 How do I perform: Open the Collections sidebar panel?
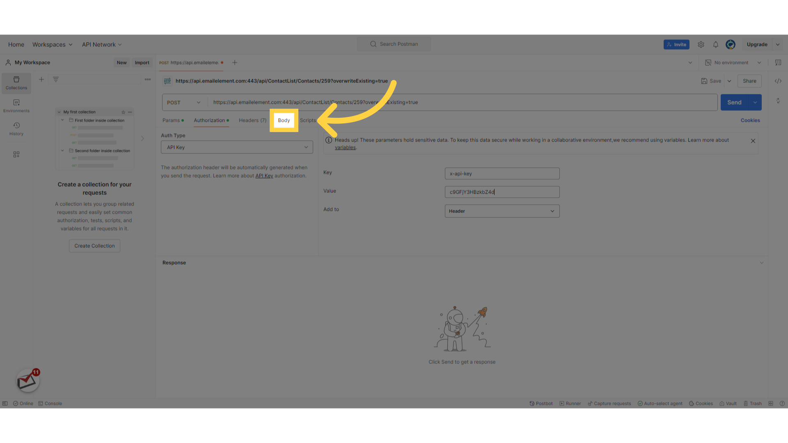pyautogui.click(x=16, y=83)
